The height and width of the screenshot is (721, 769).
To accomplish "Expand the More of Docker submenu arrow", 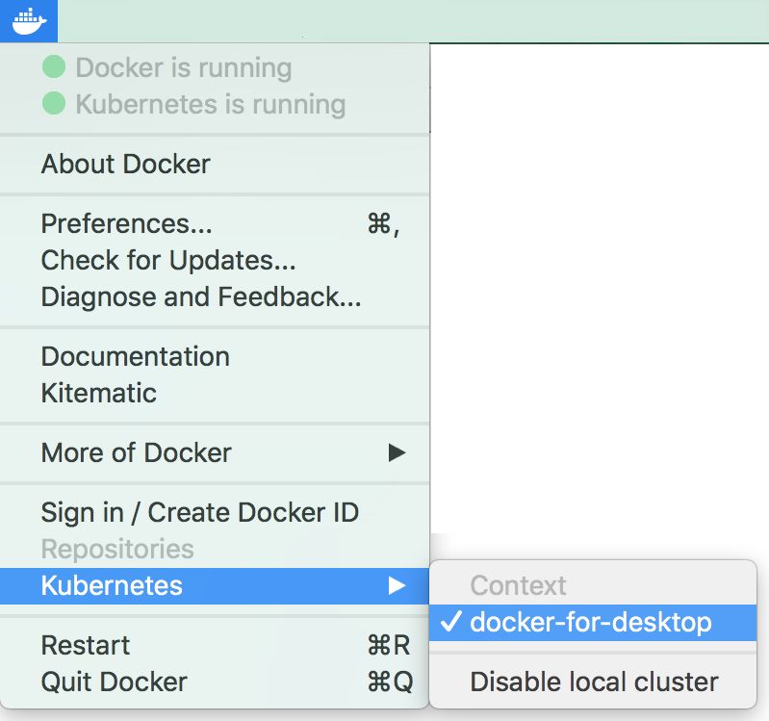I will tap(397, 452).
